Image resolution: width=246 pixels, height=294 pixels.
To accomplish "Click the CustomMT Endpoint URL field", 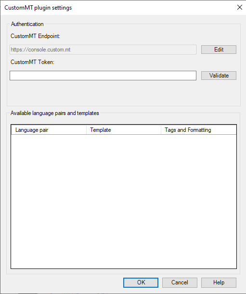I will pyautogui.click(x=103, y=50).
